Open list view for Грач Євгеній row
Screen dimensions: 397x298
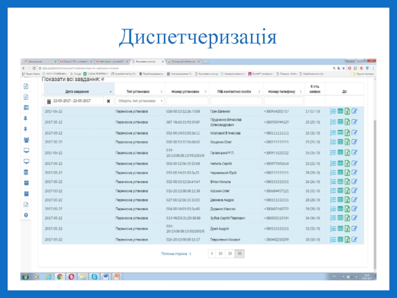(x=333, y=111)
